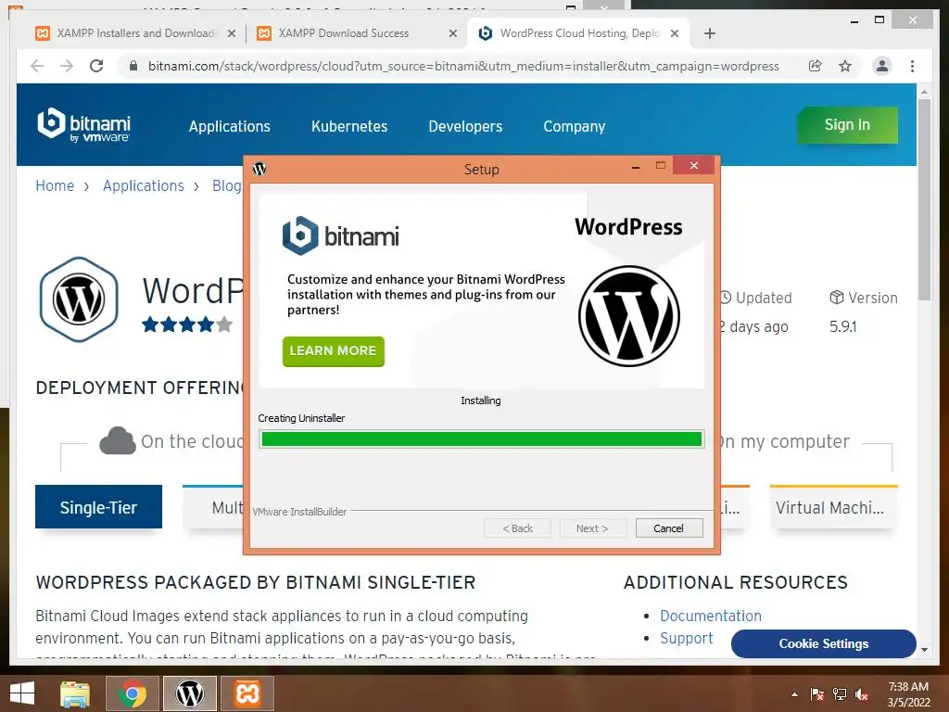Open the Documentation resource link
Screen dimensions: 949x712
pyautogui.click(x=711, y=616)
